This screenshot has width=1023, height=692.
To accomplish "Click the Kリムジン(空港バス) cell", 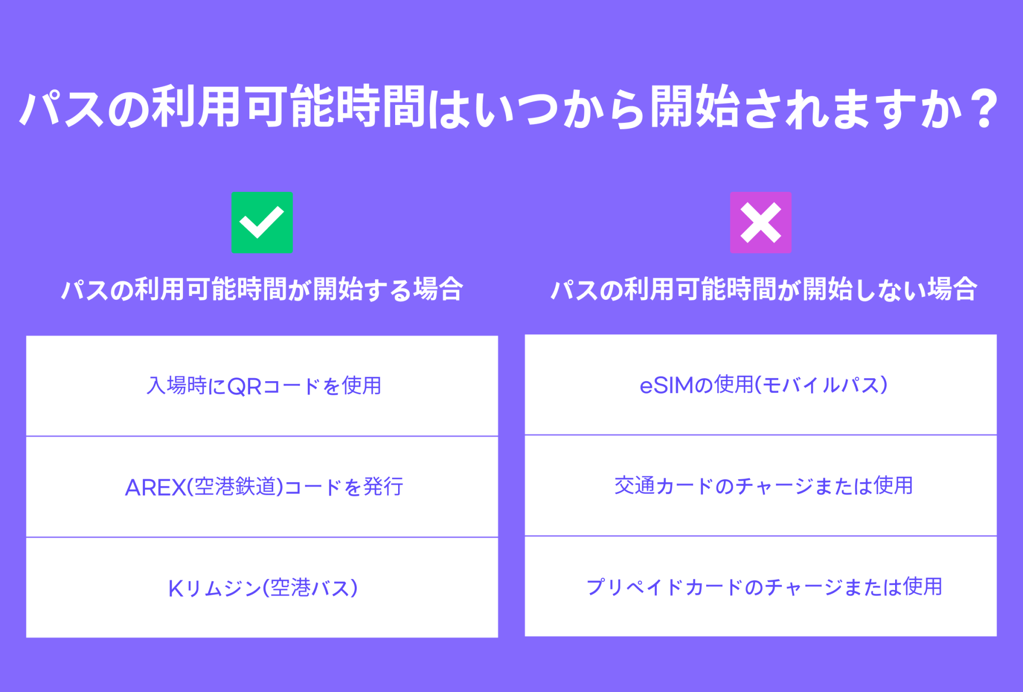I will click(262, 588).
